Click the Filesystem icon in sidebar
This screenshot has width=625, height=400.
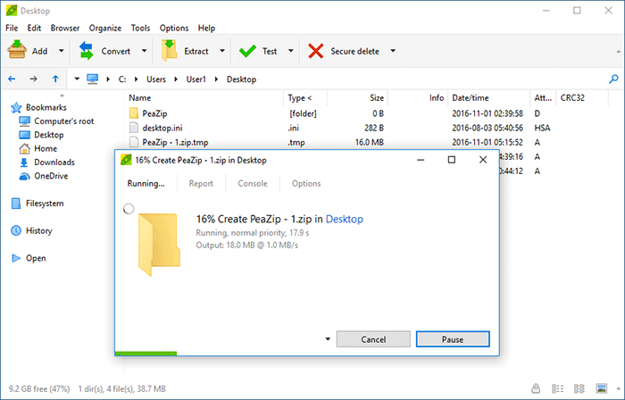pyautogui.click(x=16, y=204)
